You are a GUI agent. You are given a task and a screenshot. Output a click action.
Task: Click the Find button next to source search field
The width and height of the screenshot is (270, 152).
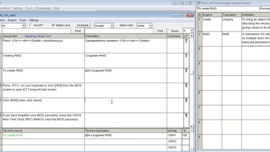point(78,31)
